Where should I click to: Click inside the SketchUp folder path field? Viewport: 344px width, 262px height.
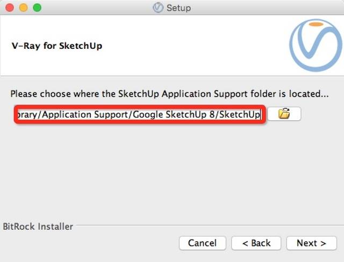[140, 114]
